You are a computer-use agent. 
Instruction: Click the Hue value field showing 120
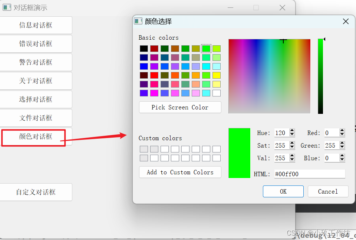[x=282, y=133]
